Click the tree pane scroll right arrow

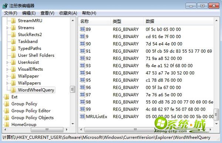[x=67, y=129]
